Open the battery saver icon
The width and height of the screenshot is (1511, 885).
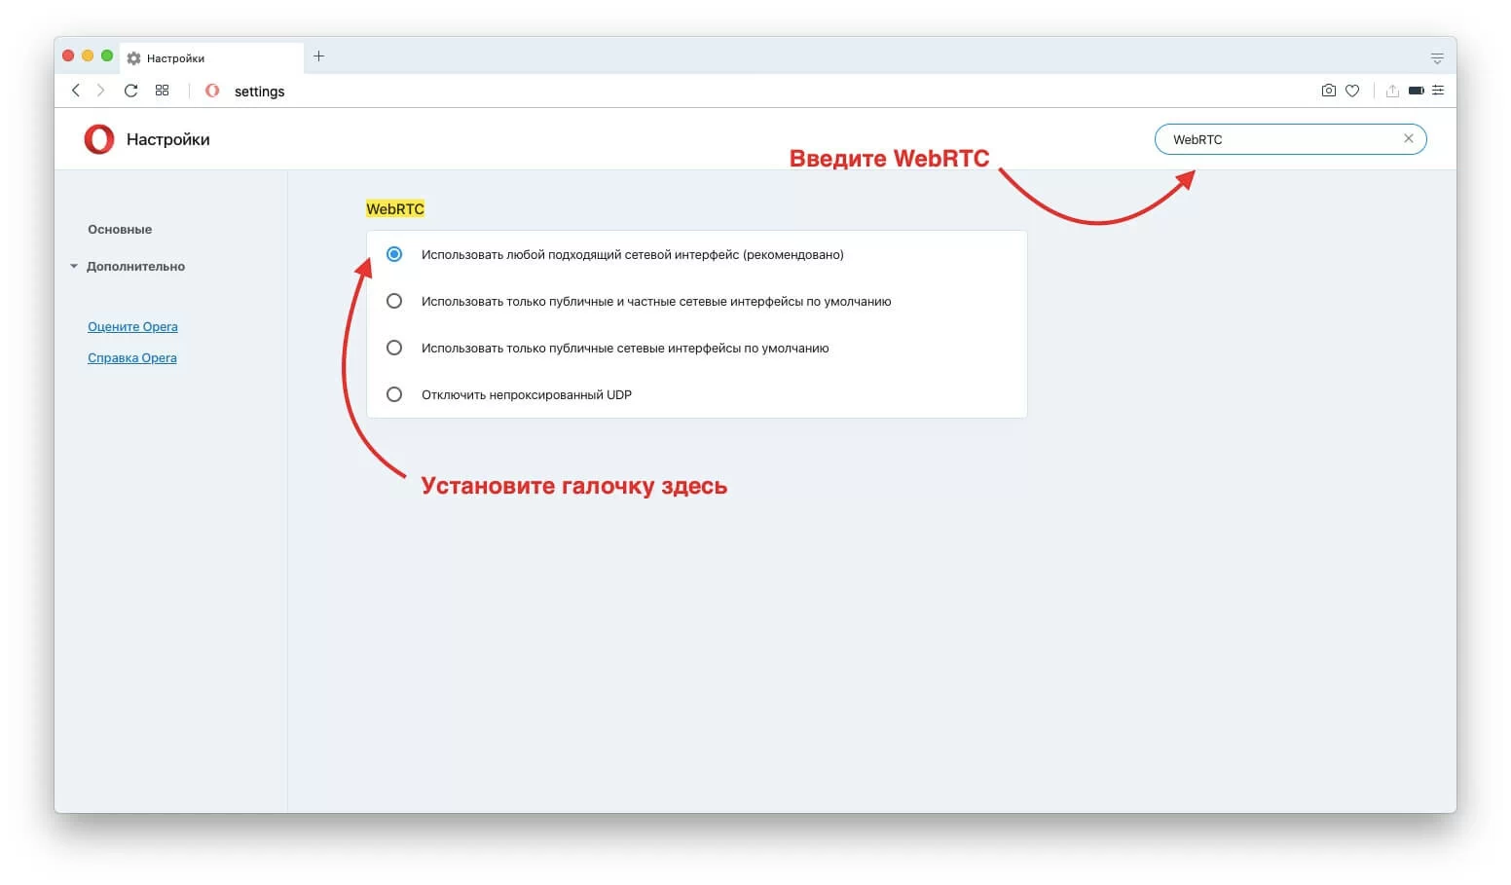point(1417,91)
